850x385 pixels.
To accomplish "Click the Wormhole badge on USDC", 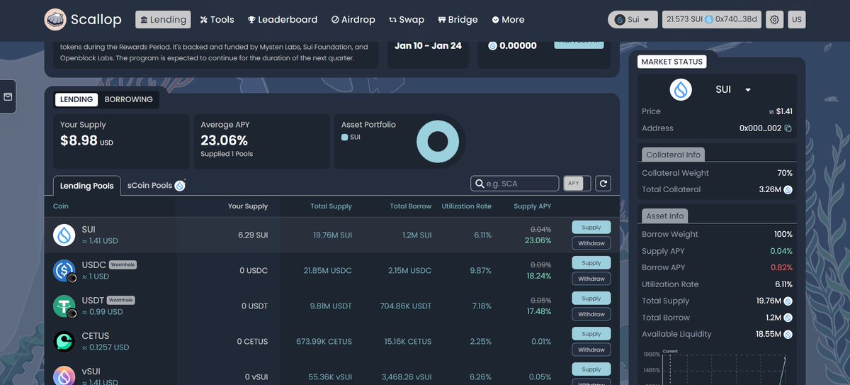I will pos(123,264).
